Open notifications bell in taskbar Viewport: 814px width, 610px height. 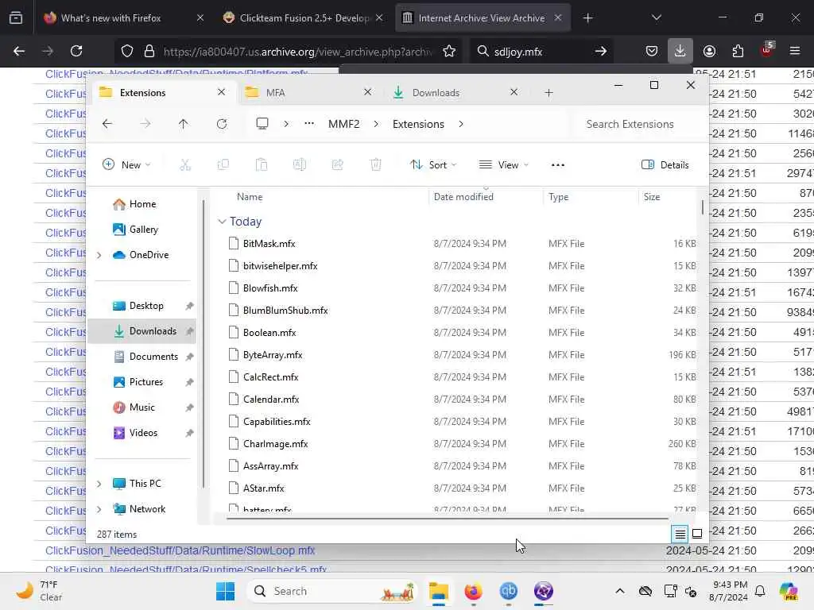[x=760, y=591]
